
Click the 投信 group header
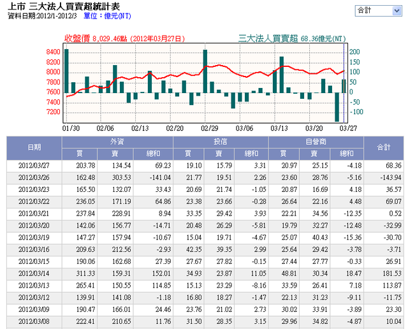click(221, 142)
